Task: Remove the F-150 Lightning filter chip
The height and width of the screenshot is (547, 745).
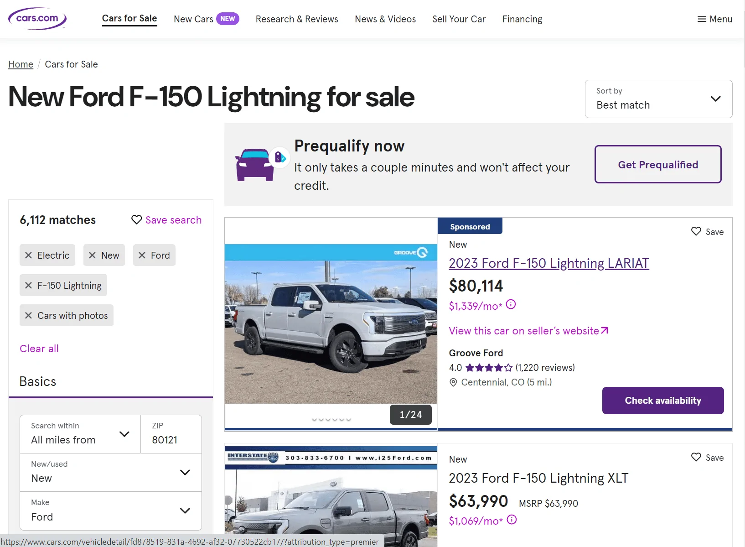Action: (28, 286)
